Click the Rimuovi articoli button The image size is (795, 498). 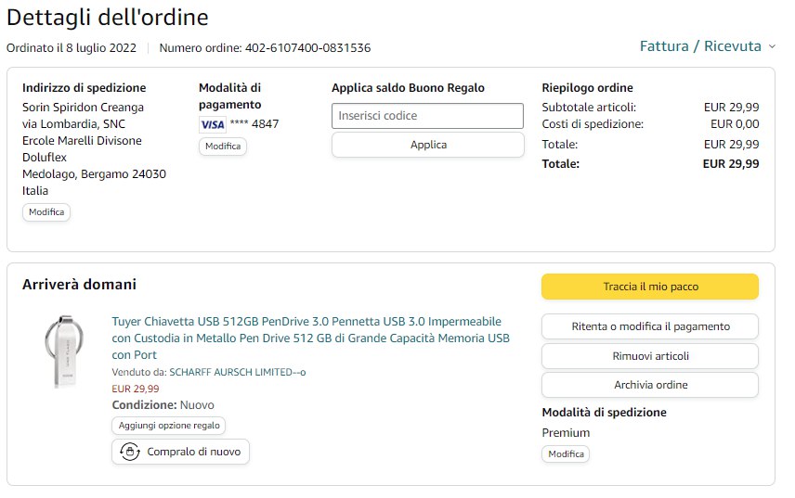649,356
